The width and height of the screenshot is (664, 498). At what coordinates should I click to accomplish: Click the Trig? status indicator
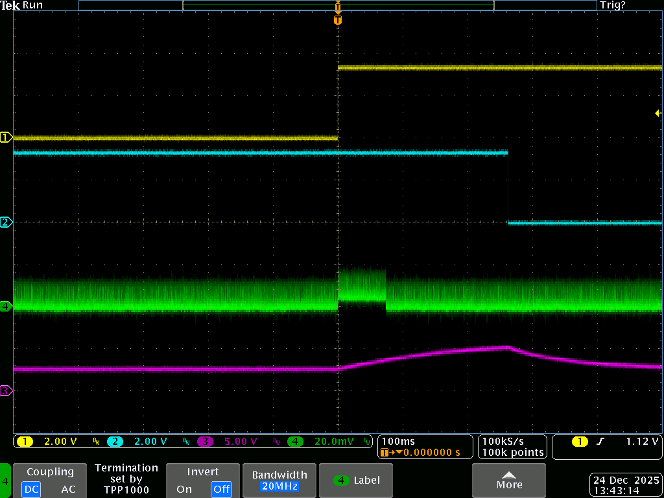[612, 5]
